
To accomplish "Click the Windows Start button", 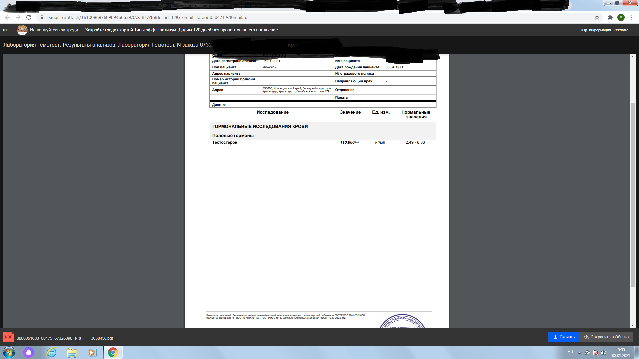I will pos(9,352).
